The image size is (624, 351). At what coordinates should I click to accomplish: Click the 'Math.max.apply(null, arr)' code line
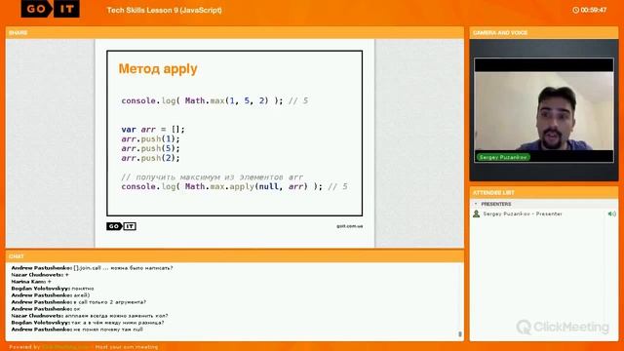[234, 186]
